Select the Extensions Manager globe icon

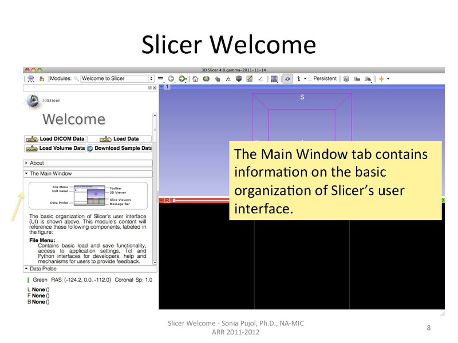coord(206,78)
